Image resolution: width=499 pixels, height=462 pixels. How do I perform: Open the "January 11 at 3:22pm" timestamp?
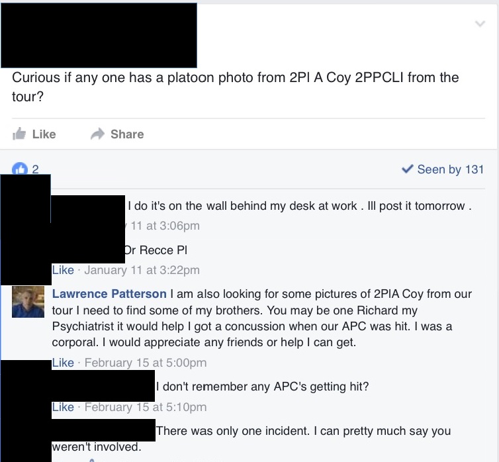pyautogui.click(x=142, y=270)
